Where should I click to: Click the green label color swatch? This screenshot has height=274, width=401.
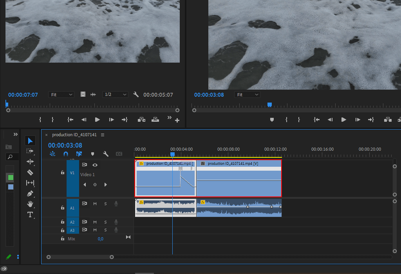(11, 178)
